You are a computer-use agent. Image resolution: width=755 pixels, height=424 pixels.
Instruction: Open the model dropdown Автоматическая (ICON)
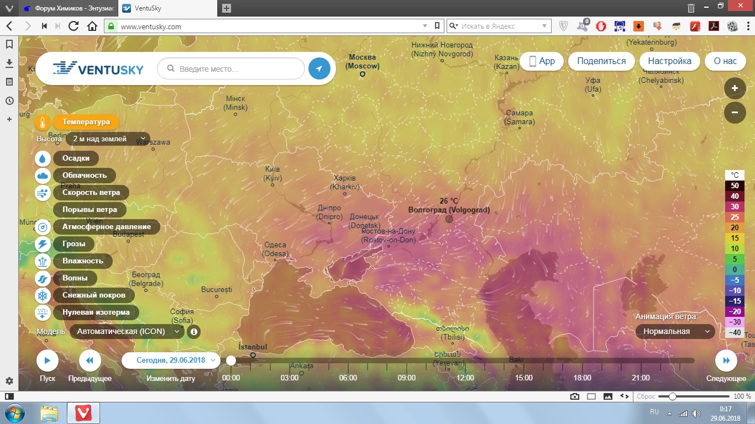click(x=127, y=332)
